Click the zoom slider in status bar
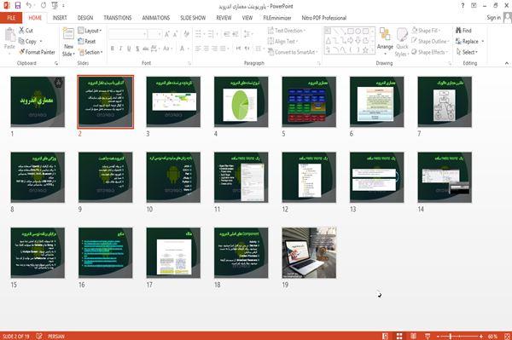512x340 pixels. pos(459,336)
